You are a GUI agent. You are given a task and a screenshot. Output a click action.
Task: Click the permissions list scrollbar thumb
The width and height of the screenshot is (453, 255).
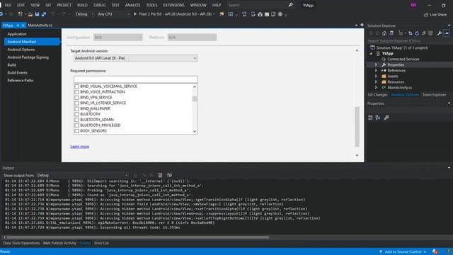tap(195, 99)
